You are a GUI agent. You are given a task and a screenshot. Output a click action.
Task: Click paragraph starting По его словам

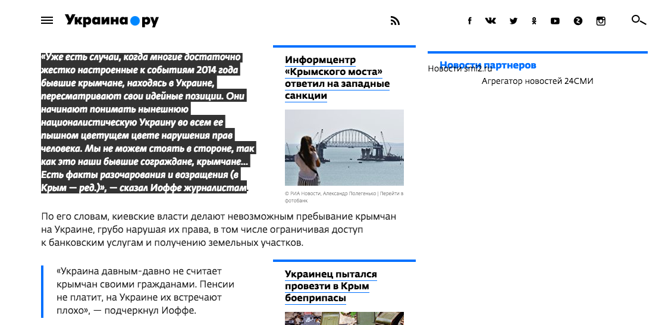point(218,230)
